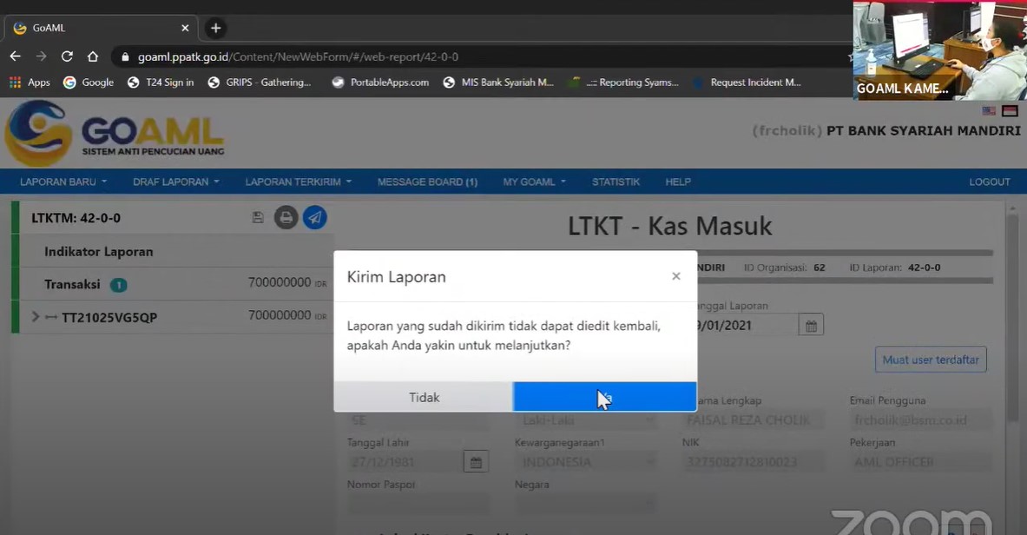Open the Tanggal Lahir calendar picker
The image size is (1027, 535).
[x=475, y=461]
